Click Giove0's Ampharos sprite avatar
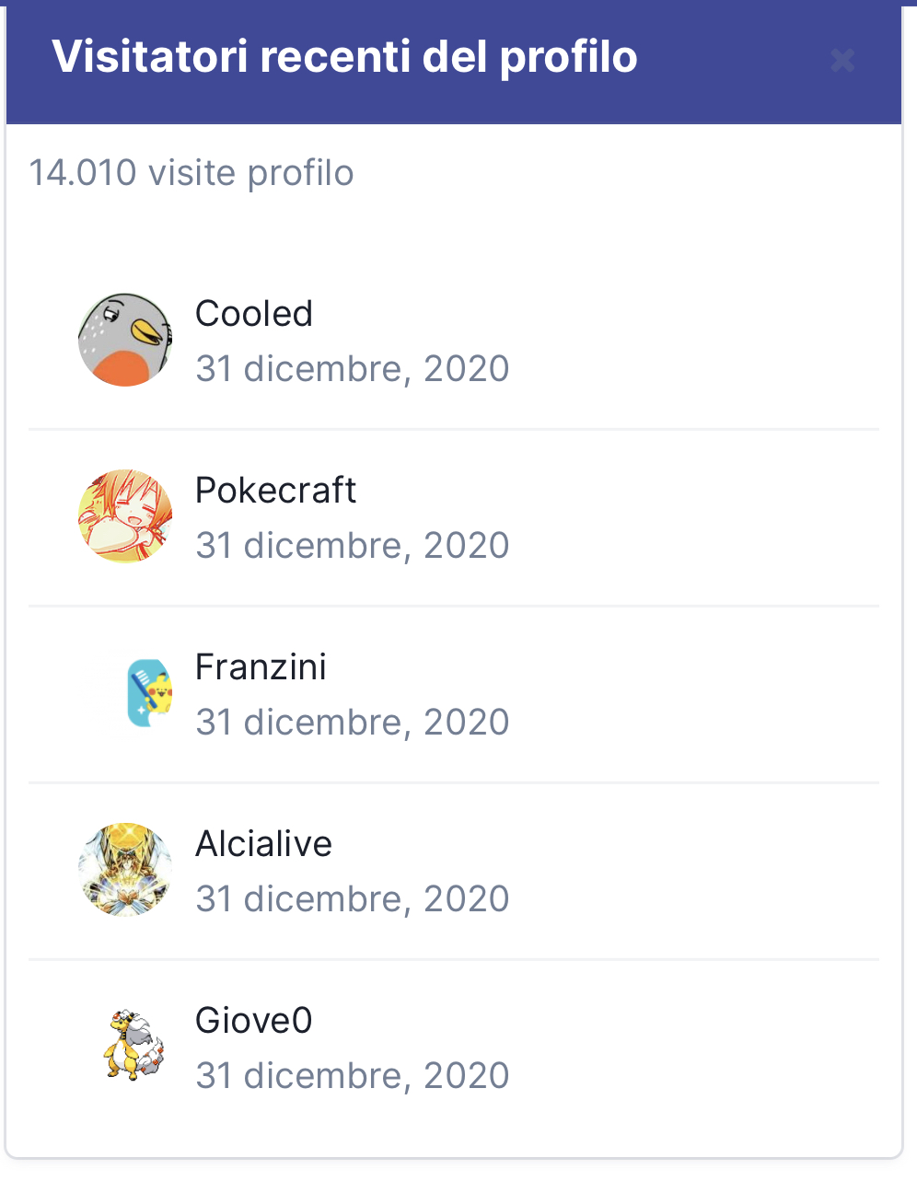This screenshot has width=917, height=1181. pyautogui.click(x=133, y=1046)
